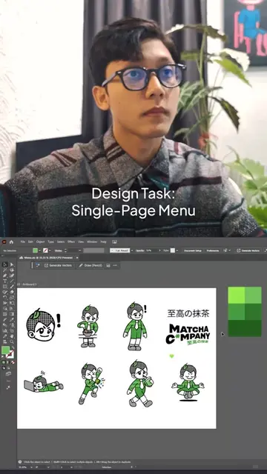Open the Window menu

pos(92,242)
